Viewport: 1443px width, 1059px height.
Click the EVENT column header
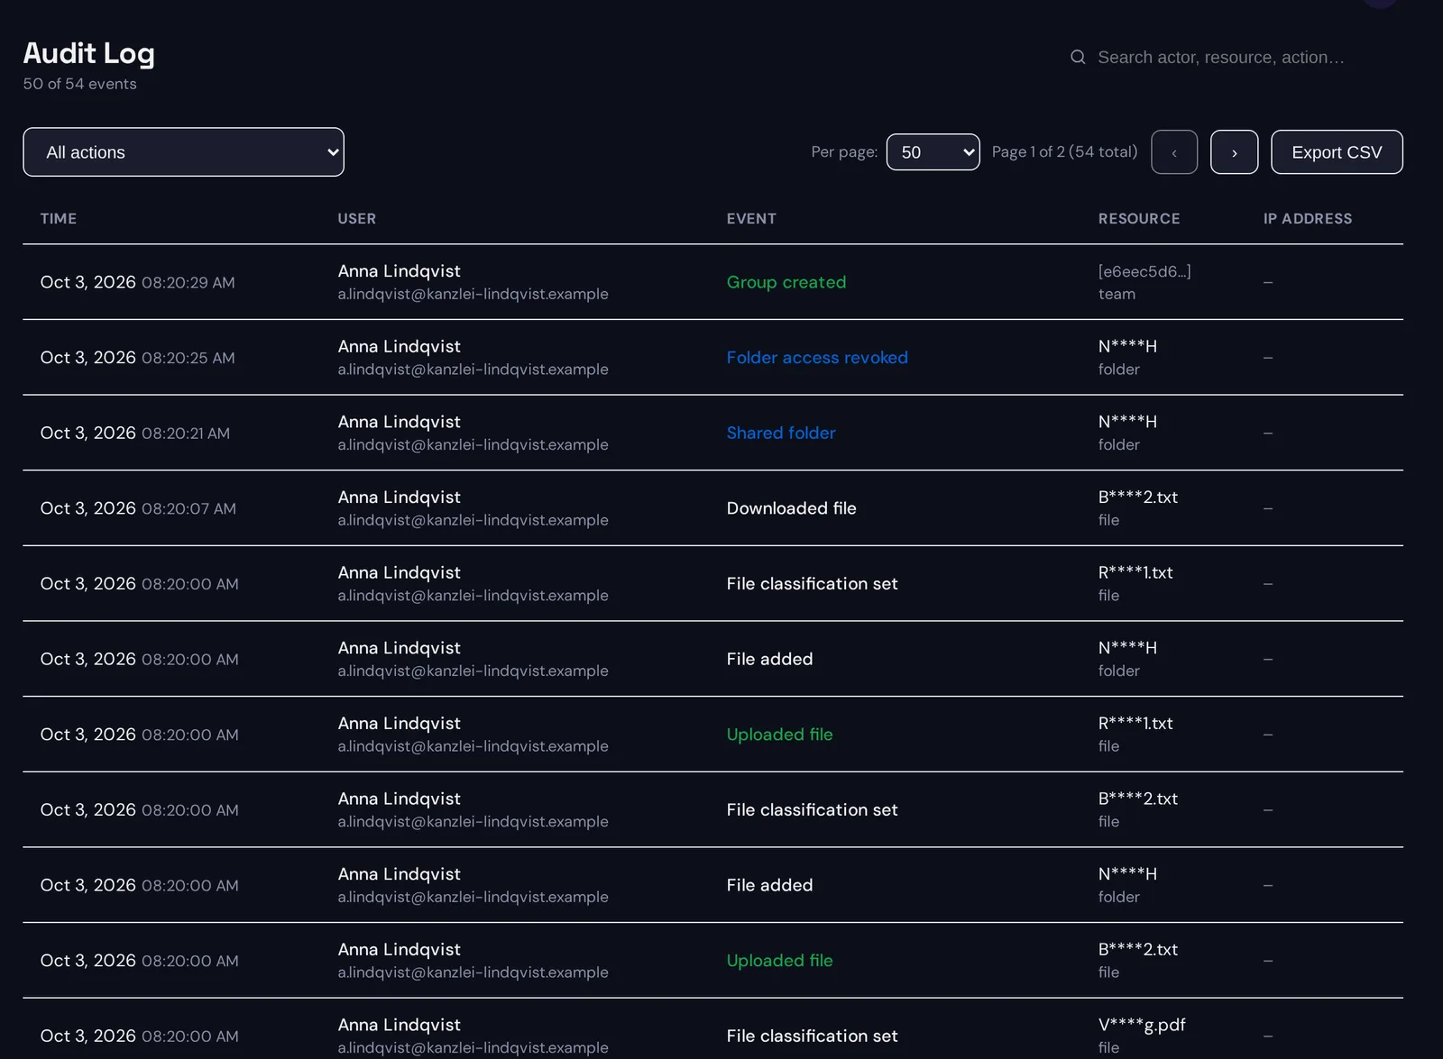751,218
